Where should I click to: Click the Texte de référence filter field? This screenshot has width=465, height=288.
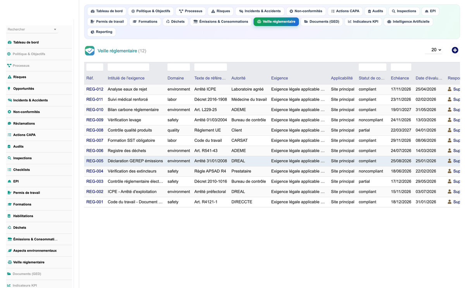tap(210, 67)
